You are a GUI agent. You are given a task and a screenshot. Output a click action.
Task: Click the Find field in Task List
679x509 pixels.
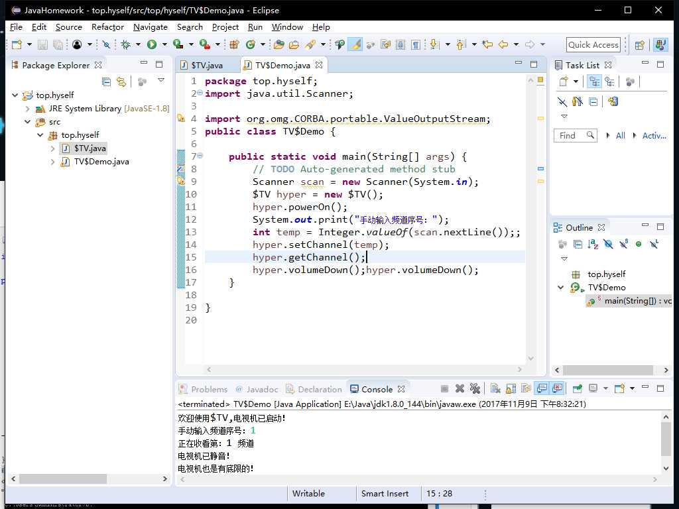click(575, 135)
